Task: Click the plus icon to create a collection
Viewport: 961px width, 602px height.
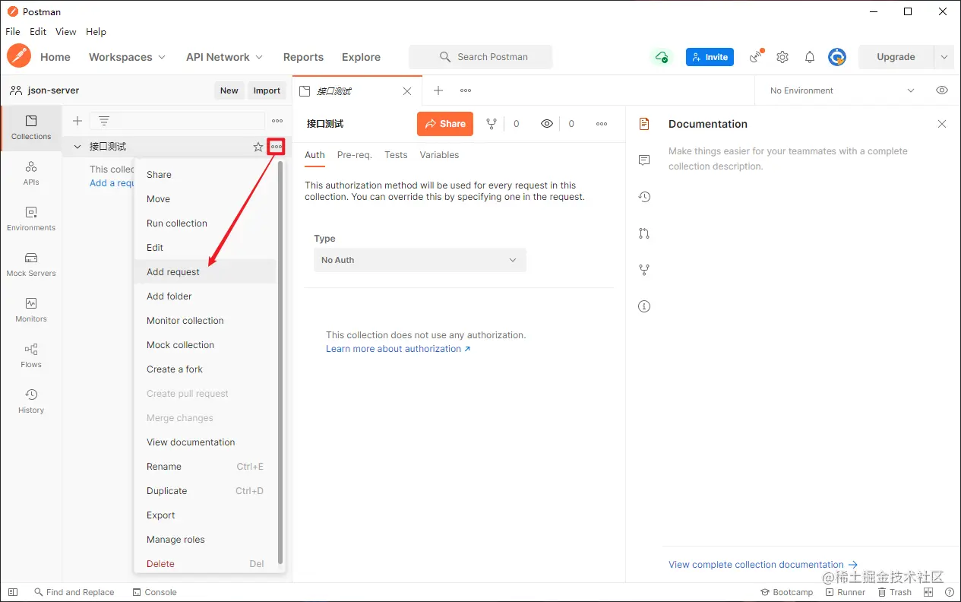Action: point(77,121)
